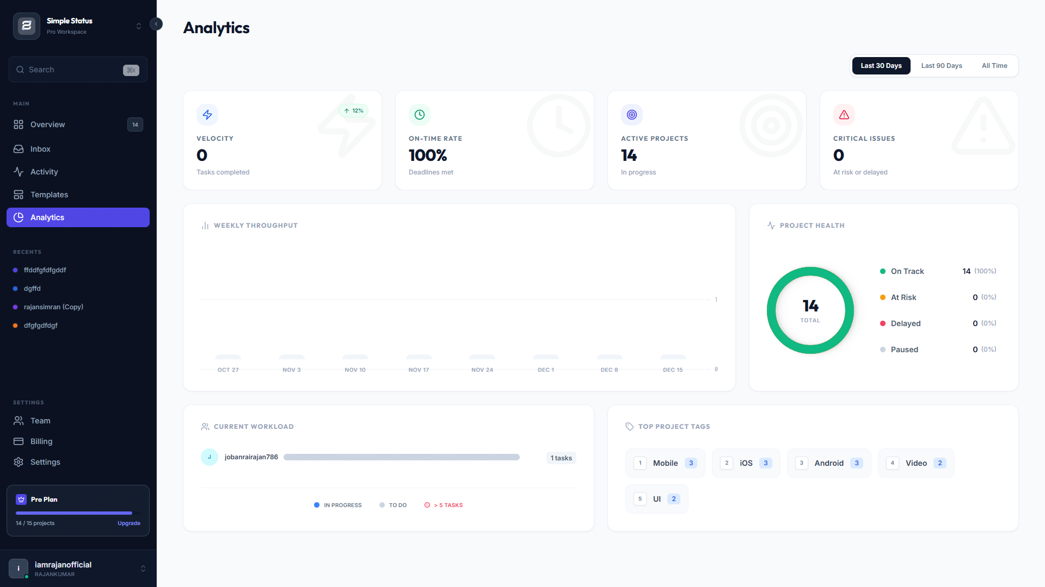Open Inbox from the sidebar
The width and height of the screenshot is (1045, 587).
(40, 149)
